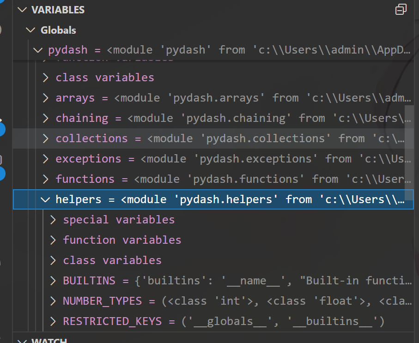
Task: Expand the RESTRICTED_KEYS tuple chevron
Action: [x=53, y=321]
